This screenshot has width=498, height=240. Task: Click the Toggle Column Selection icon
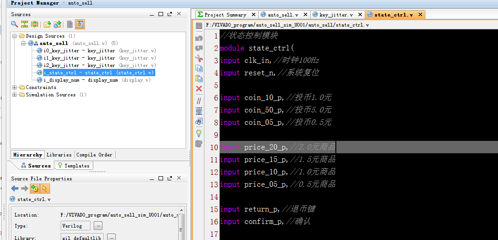pos(199,111)
